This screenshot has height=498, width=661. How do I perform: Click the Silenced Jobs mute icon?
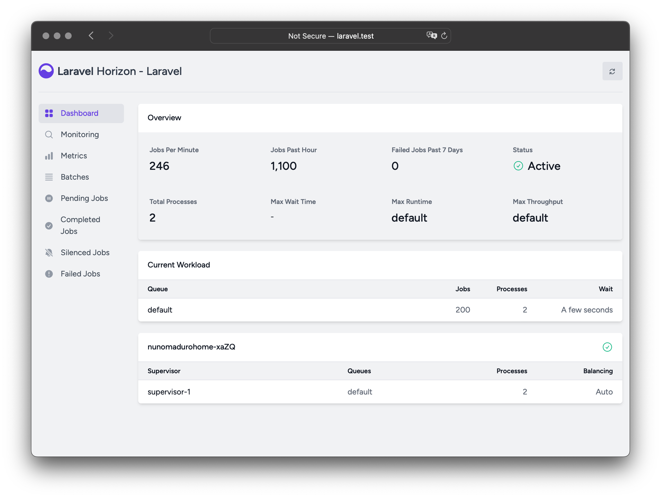click(49, 252)
